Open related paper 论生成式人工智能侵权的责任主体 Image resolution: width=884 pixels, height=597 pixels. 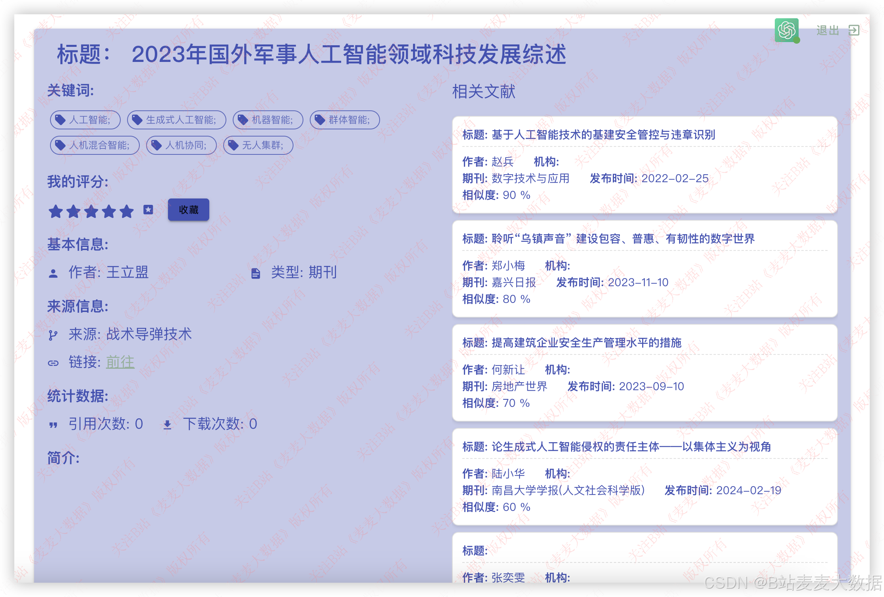point(631,447)
